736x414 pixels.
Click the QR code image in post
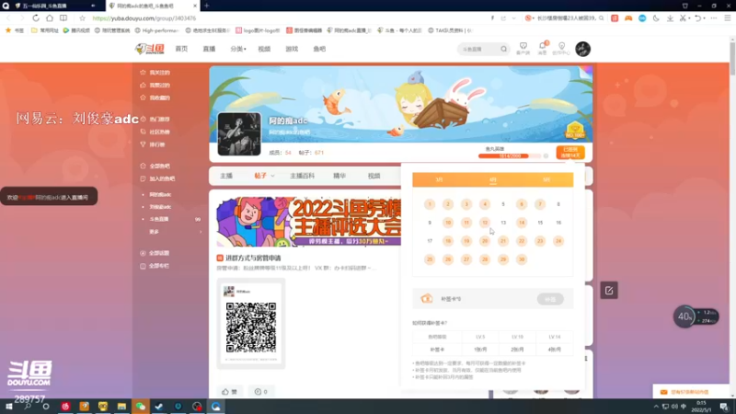pyautogui.click(x=250, y=328)
